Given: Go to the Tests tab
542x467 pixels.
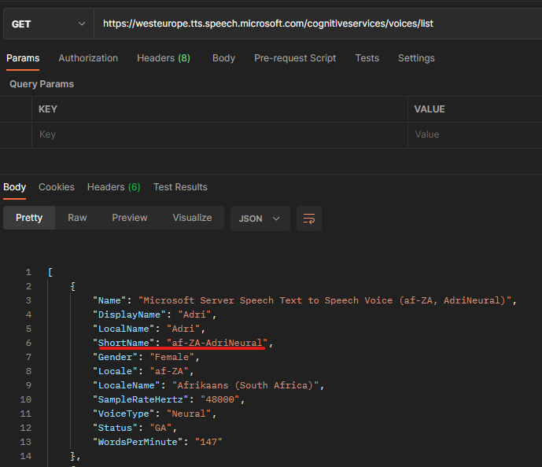Looking at the screenshot, I should pyautogui.click(x=367, y=58).
